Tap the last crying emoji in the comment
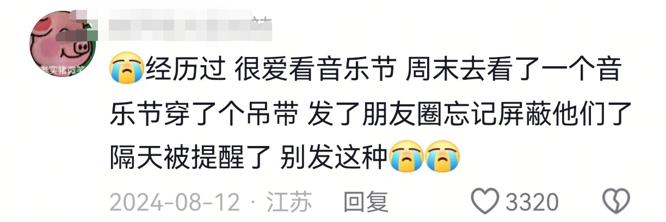The width and height of the screenshot is (666, 222). [443, 156]
